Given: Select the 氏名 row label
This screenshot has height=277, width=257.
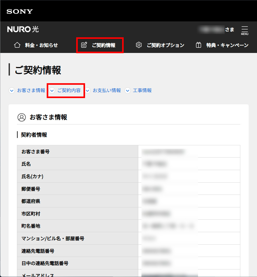Looking at the screenshot, I should (x=26, y=164).
